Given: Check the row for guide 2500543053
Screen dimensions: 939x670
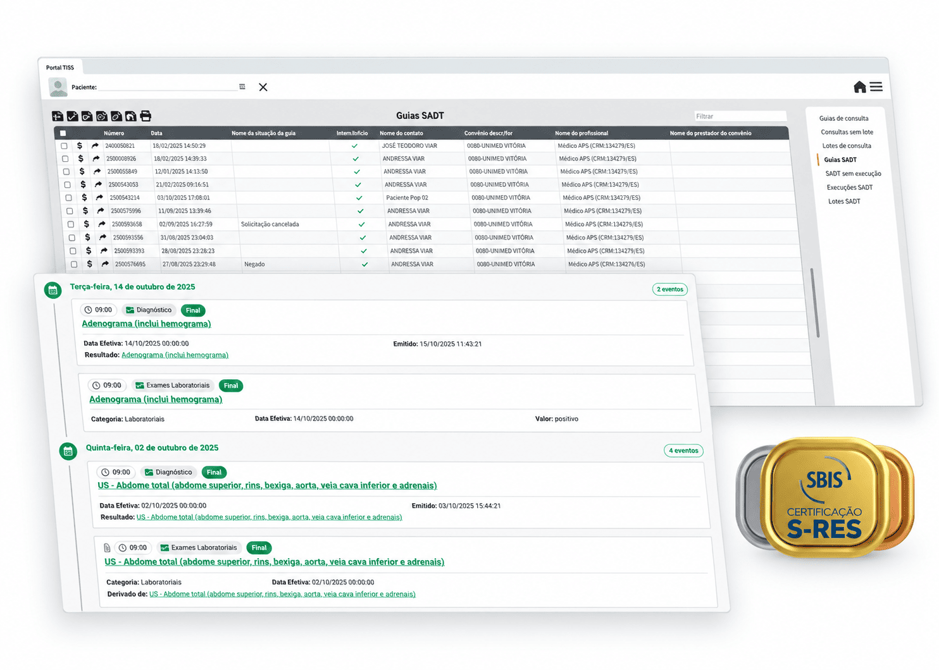Looking at the screenshot, I should click(x=68, y=185).
